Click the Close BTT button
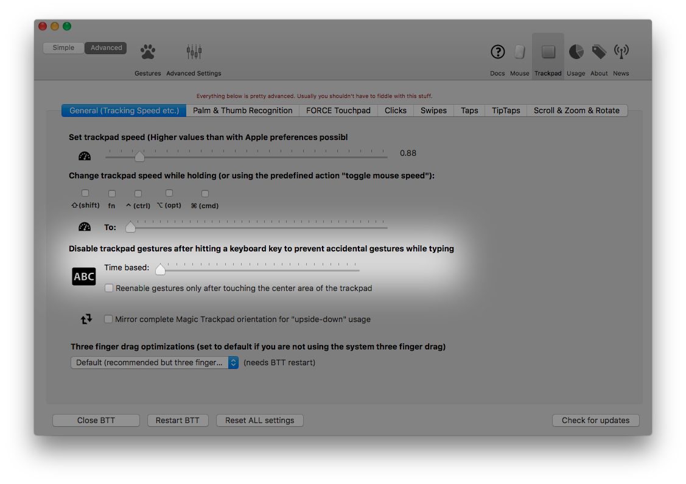This screenshot has height=484, width=686. 96,420
